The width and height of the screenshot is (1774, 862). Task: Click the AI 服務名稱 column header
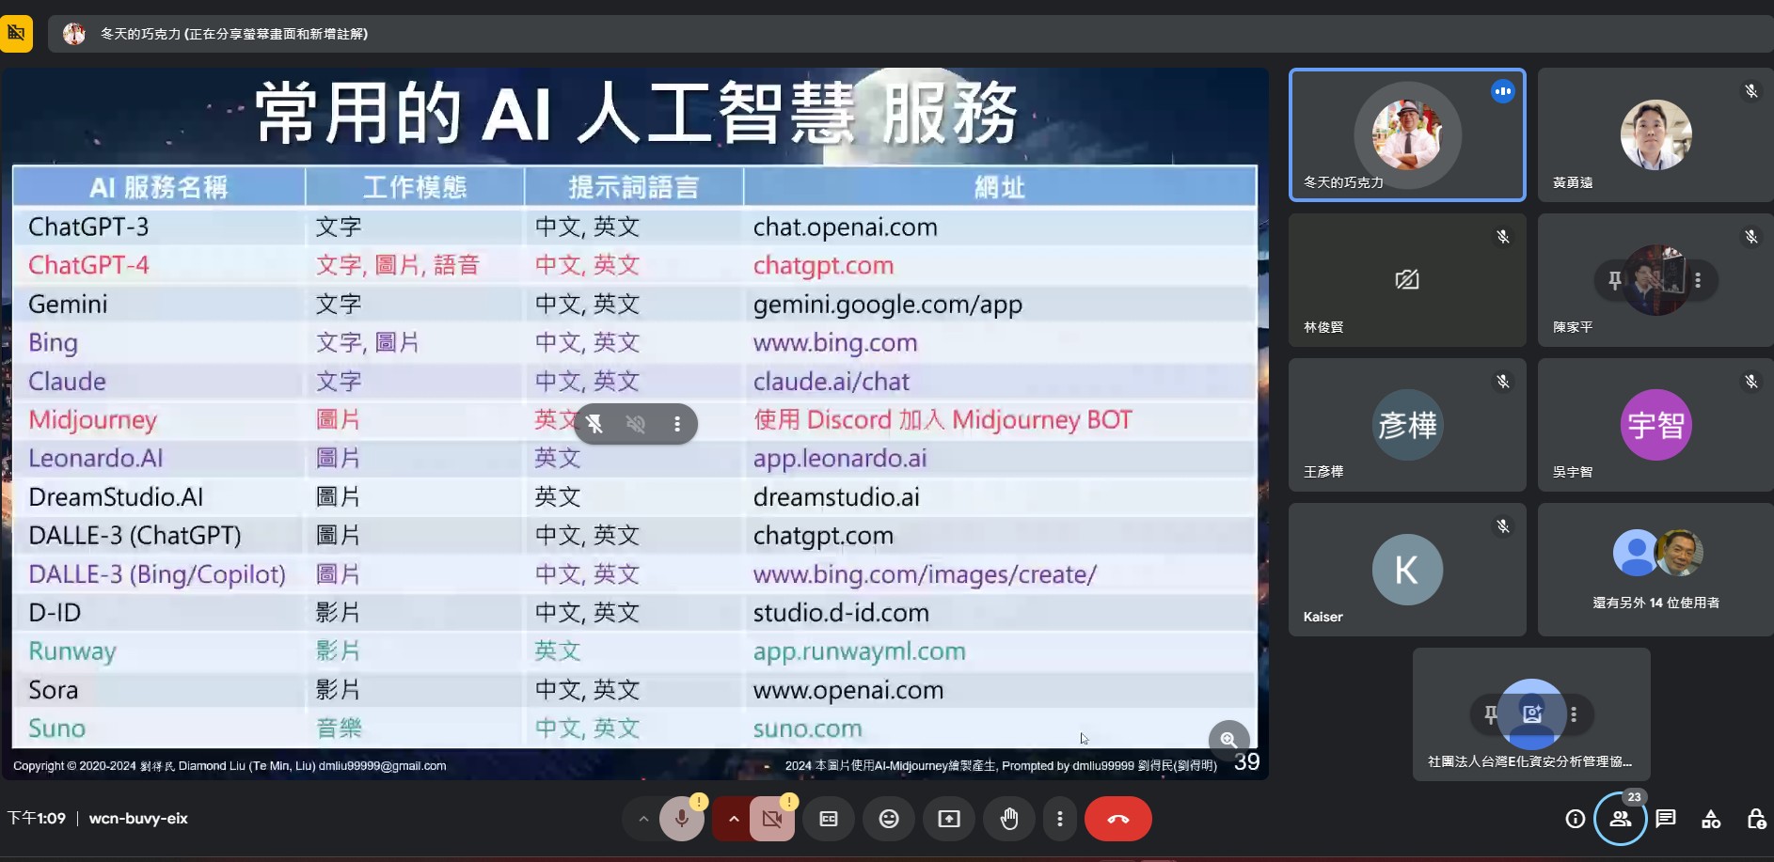(159, 187)
